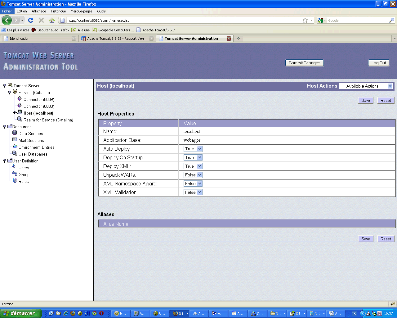Go to Firefox home page icon
397x318 pixels.
[52, 20]
